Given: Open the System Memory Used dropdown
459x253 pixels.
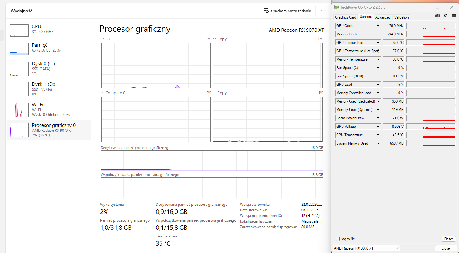Looking at the screenshot, I should pos(378,143).
